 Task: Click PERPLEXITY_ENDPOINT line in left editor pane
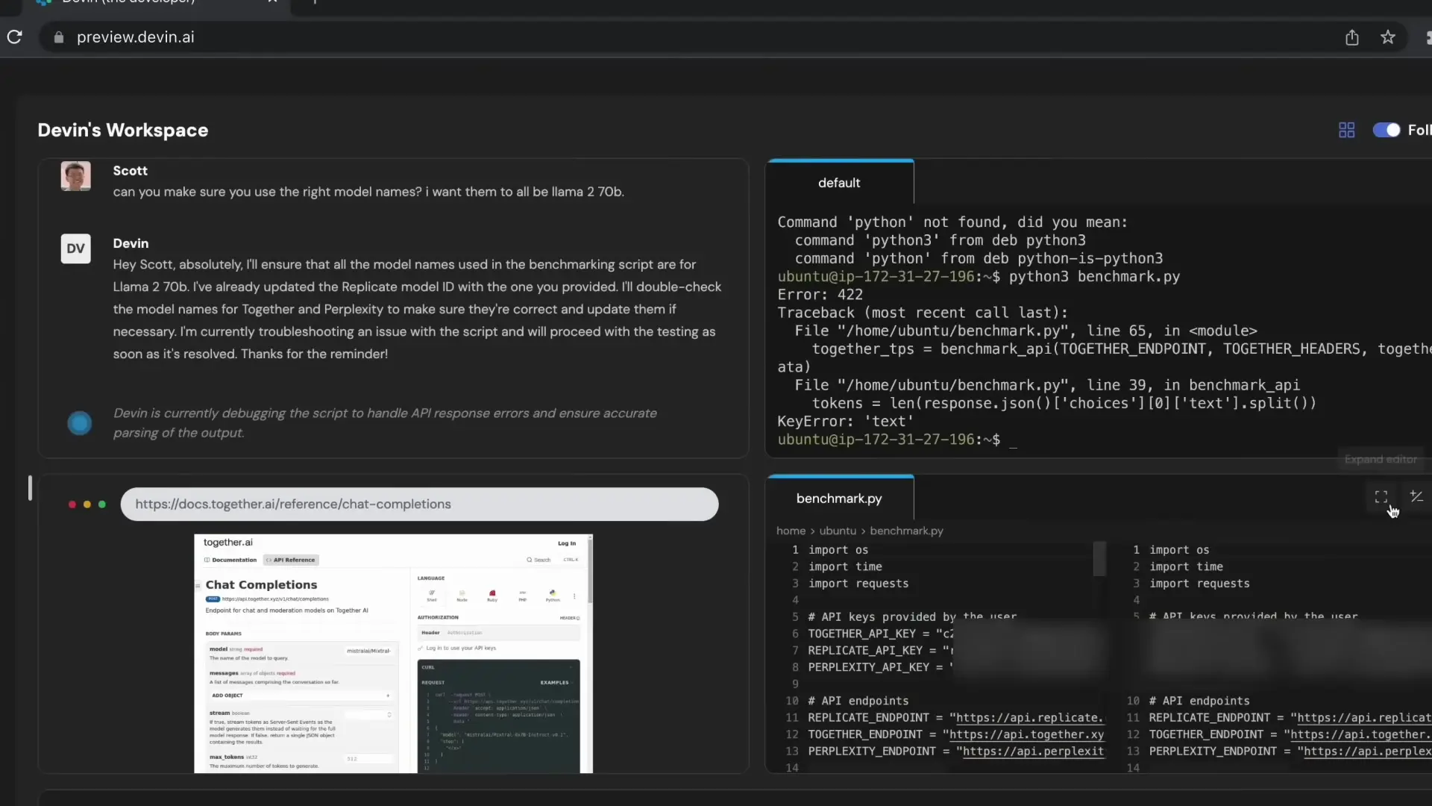pos(956,752)
